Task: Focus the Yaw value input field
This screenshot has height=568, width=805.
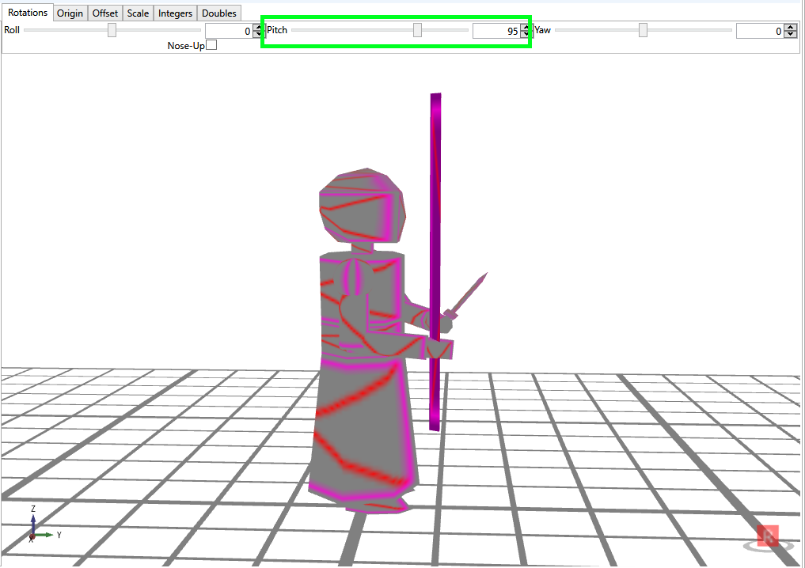Action: coord(759,31)
